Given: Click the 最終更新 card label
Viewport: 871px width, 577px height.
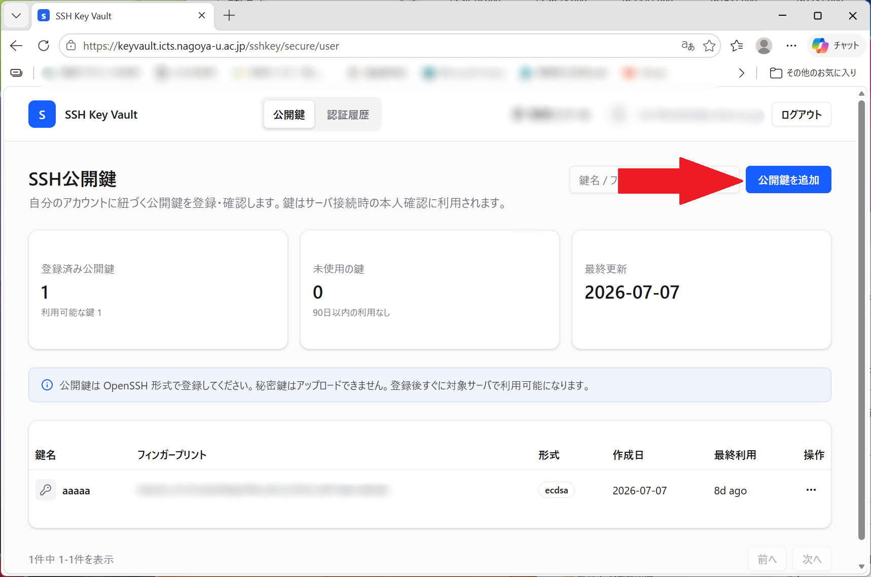Looking at the screenshot, I should click(606, 269).
